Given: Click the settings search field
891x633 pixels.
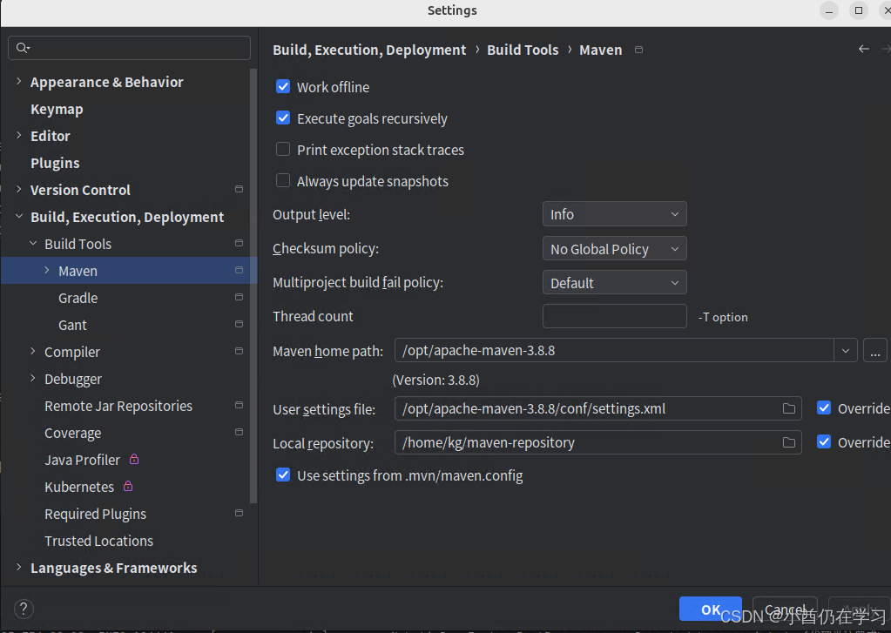Looking at the screenshot, I should [x=130, y=48].
